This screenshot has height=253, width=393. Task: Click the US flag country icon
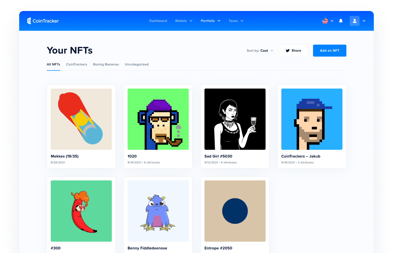point(325,21)
